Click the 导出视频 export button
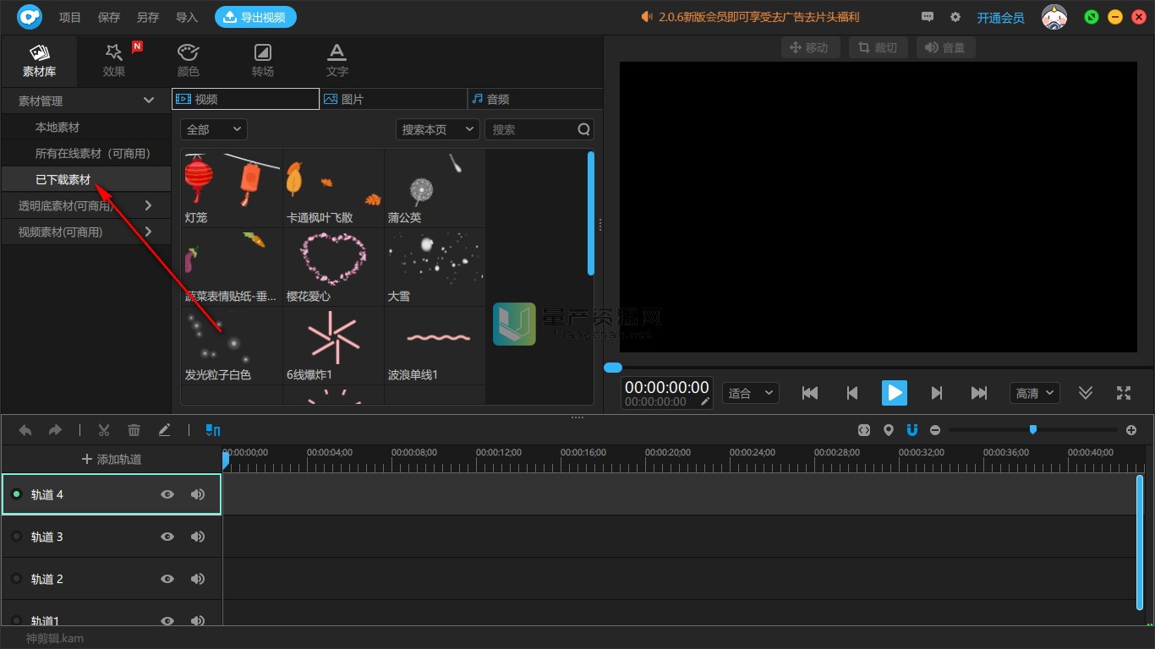1155x649 pixels. [x=255, y=17]
